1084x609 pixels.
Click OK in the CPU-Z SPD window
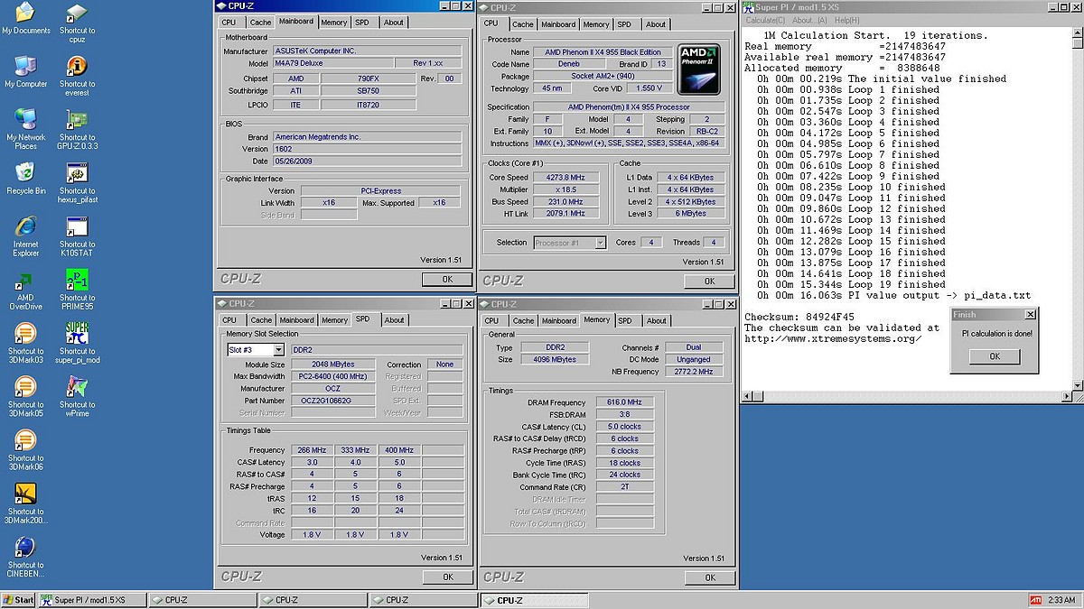click(x=447, y=577)
